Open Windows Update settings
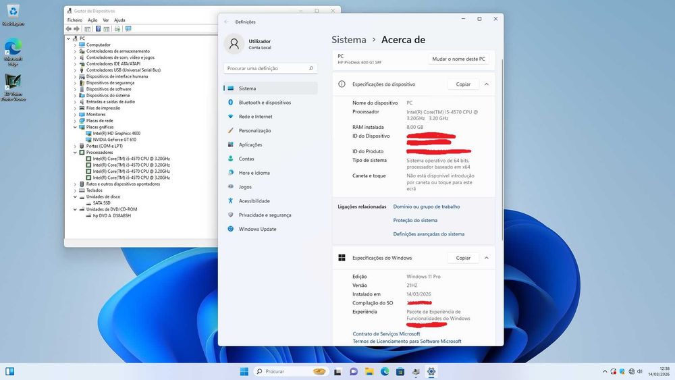This screenshot has width=675, height=380. tap(271, 229)
